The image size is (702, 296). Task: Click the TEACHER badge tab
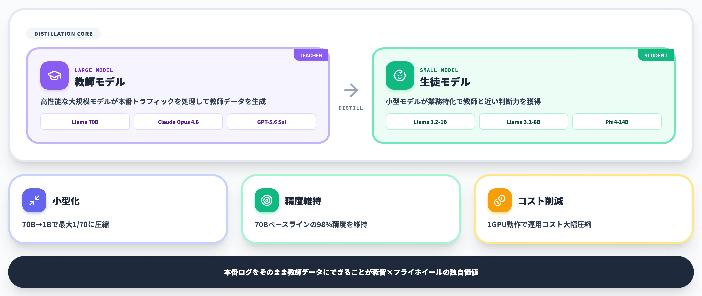coord(311,55)
